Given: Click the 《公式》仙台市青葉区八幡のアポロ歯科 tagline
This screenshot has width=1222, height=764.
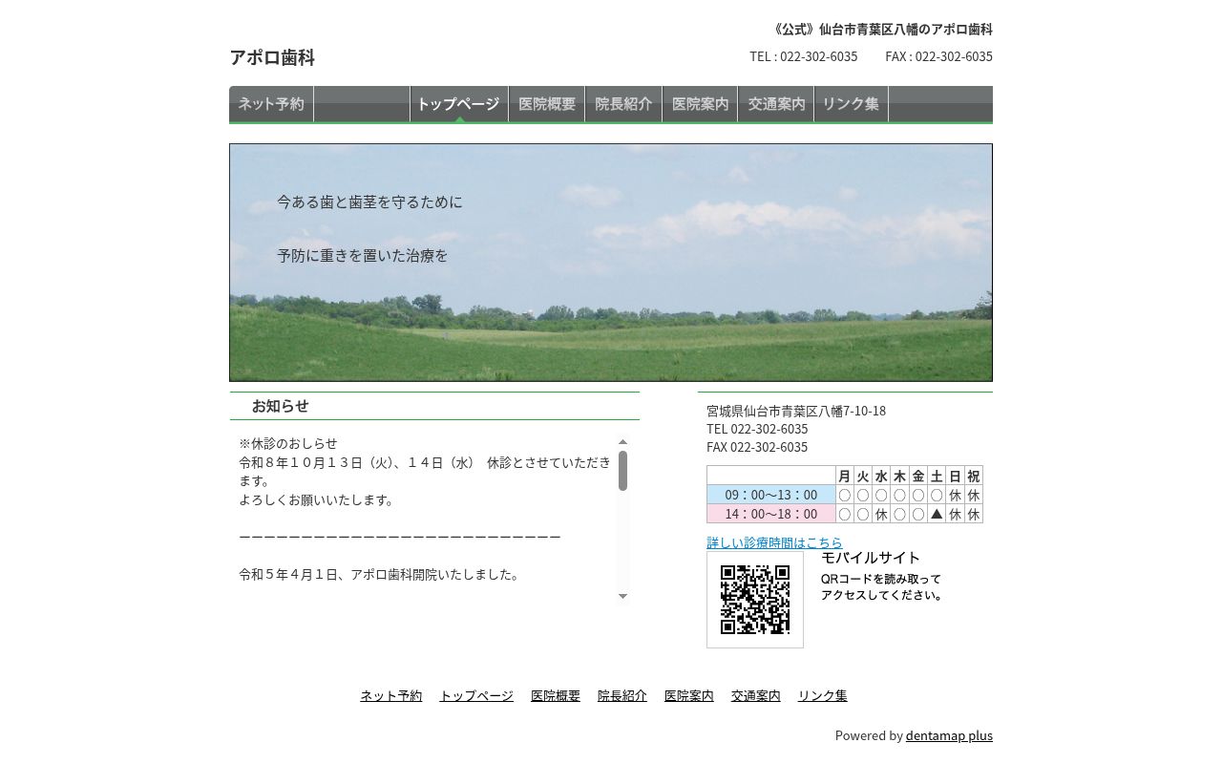Looking at the screenshot, I should [x=880, y=30].
